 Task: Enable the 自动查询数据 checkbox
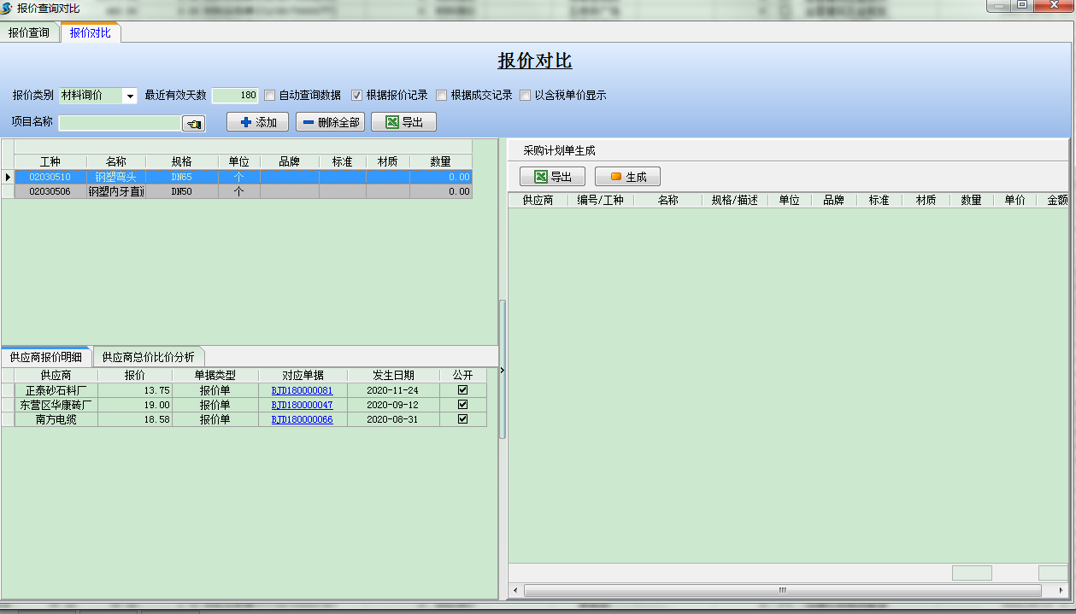[x=270, y=96]
